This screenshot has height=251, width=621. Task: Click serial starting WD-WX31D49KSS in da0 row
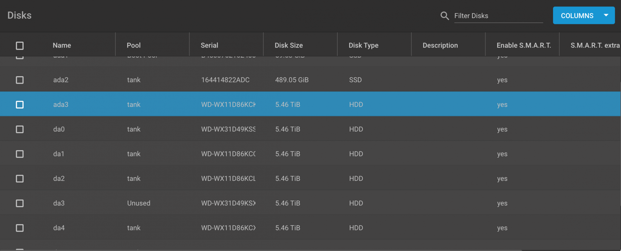click(228, 129)
